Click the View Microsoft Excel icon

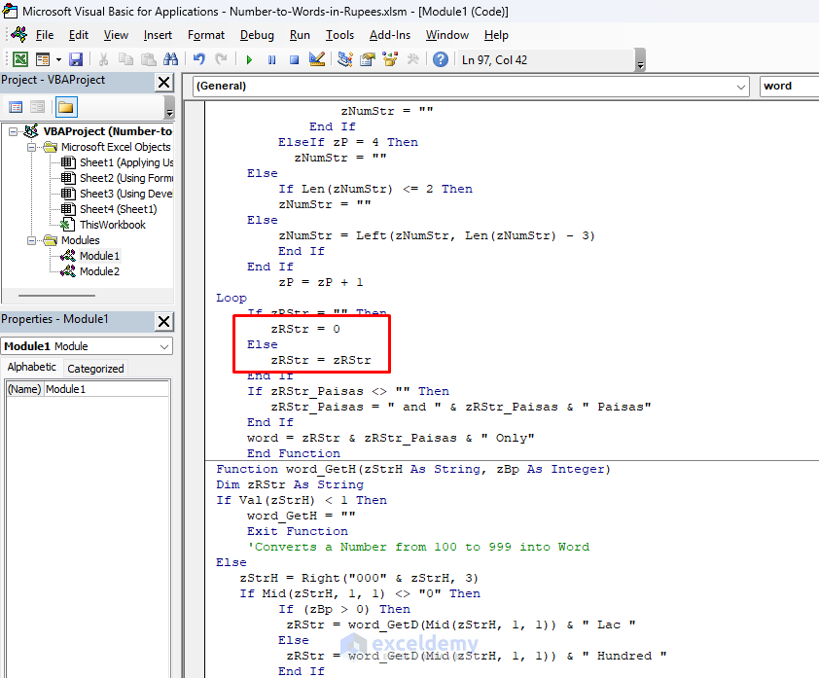pyautogui.click(x=19, y=59)
